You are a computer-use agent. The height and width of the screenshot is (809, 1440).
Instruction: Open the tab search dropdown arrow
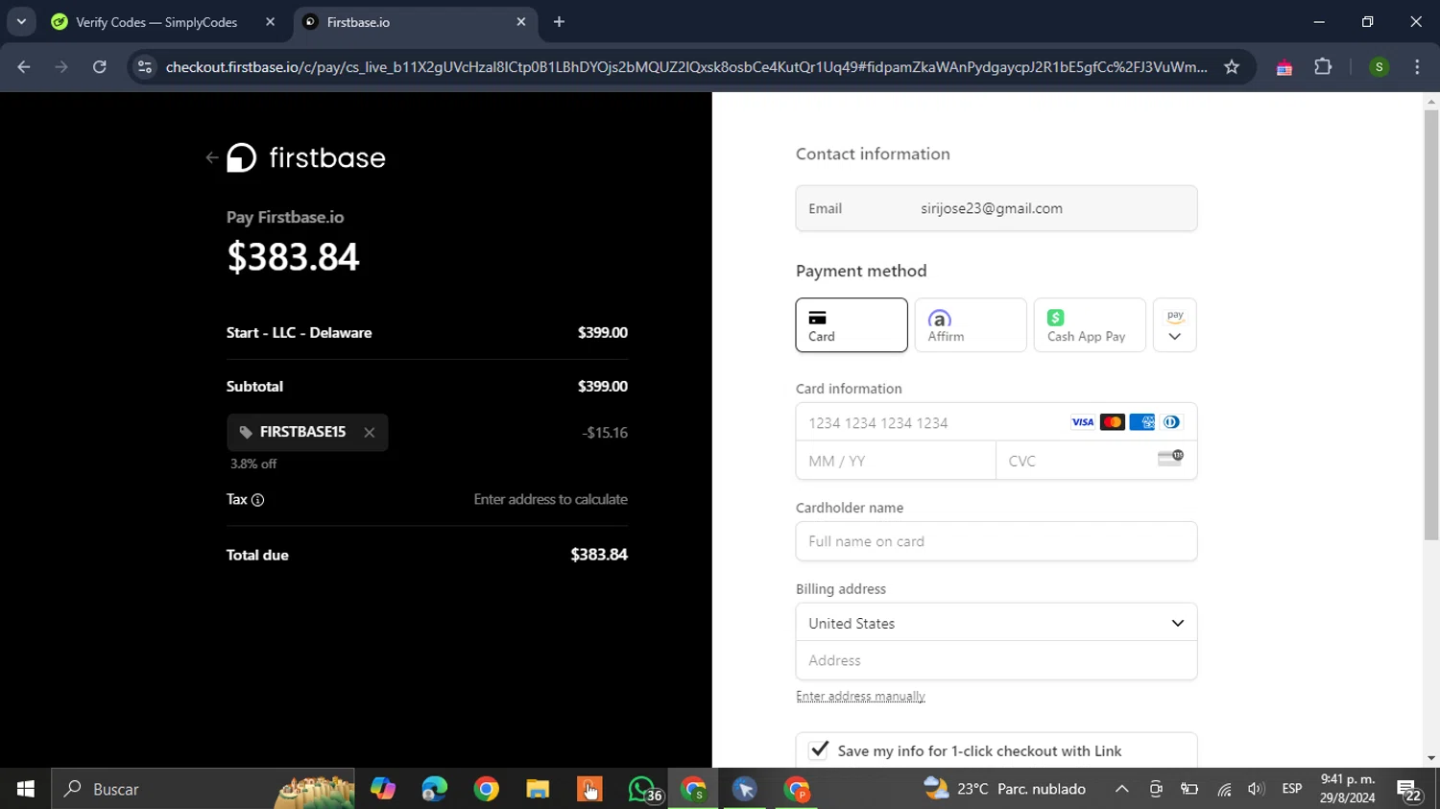pyautogui.click(x=21, y=22)
